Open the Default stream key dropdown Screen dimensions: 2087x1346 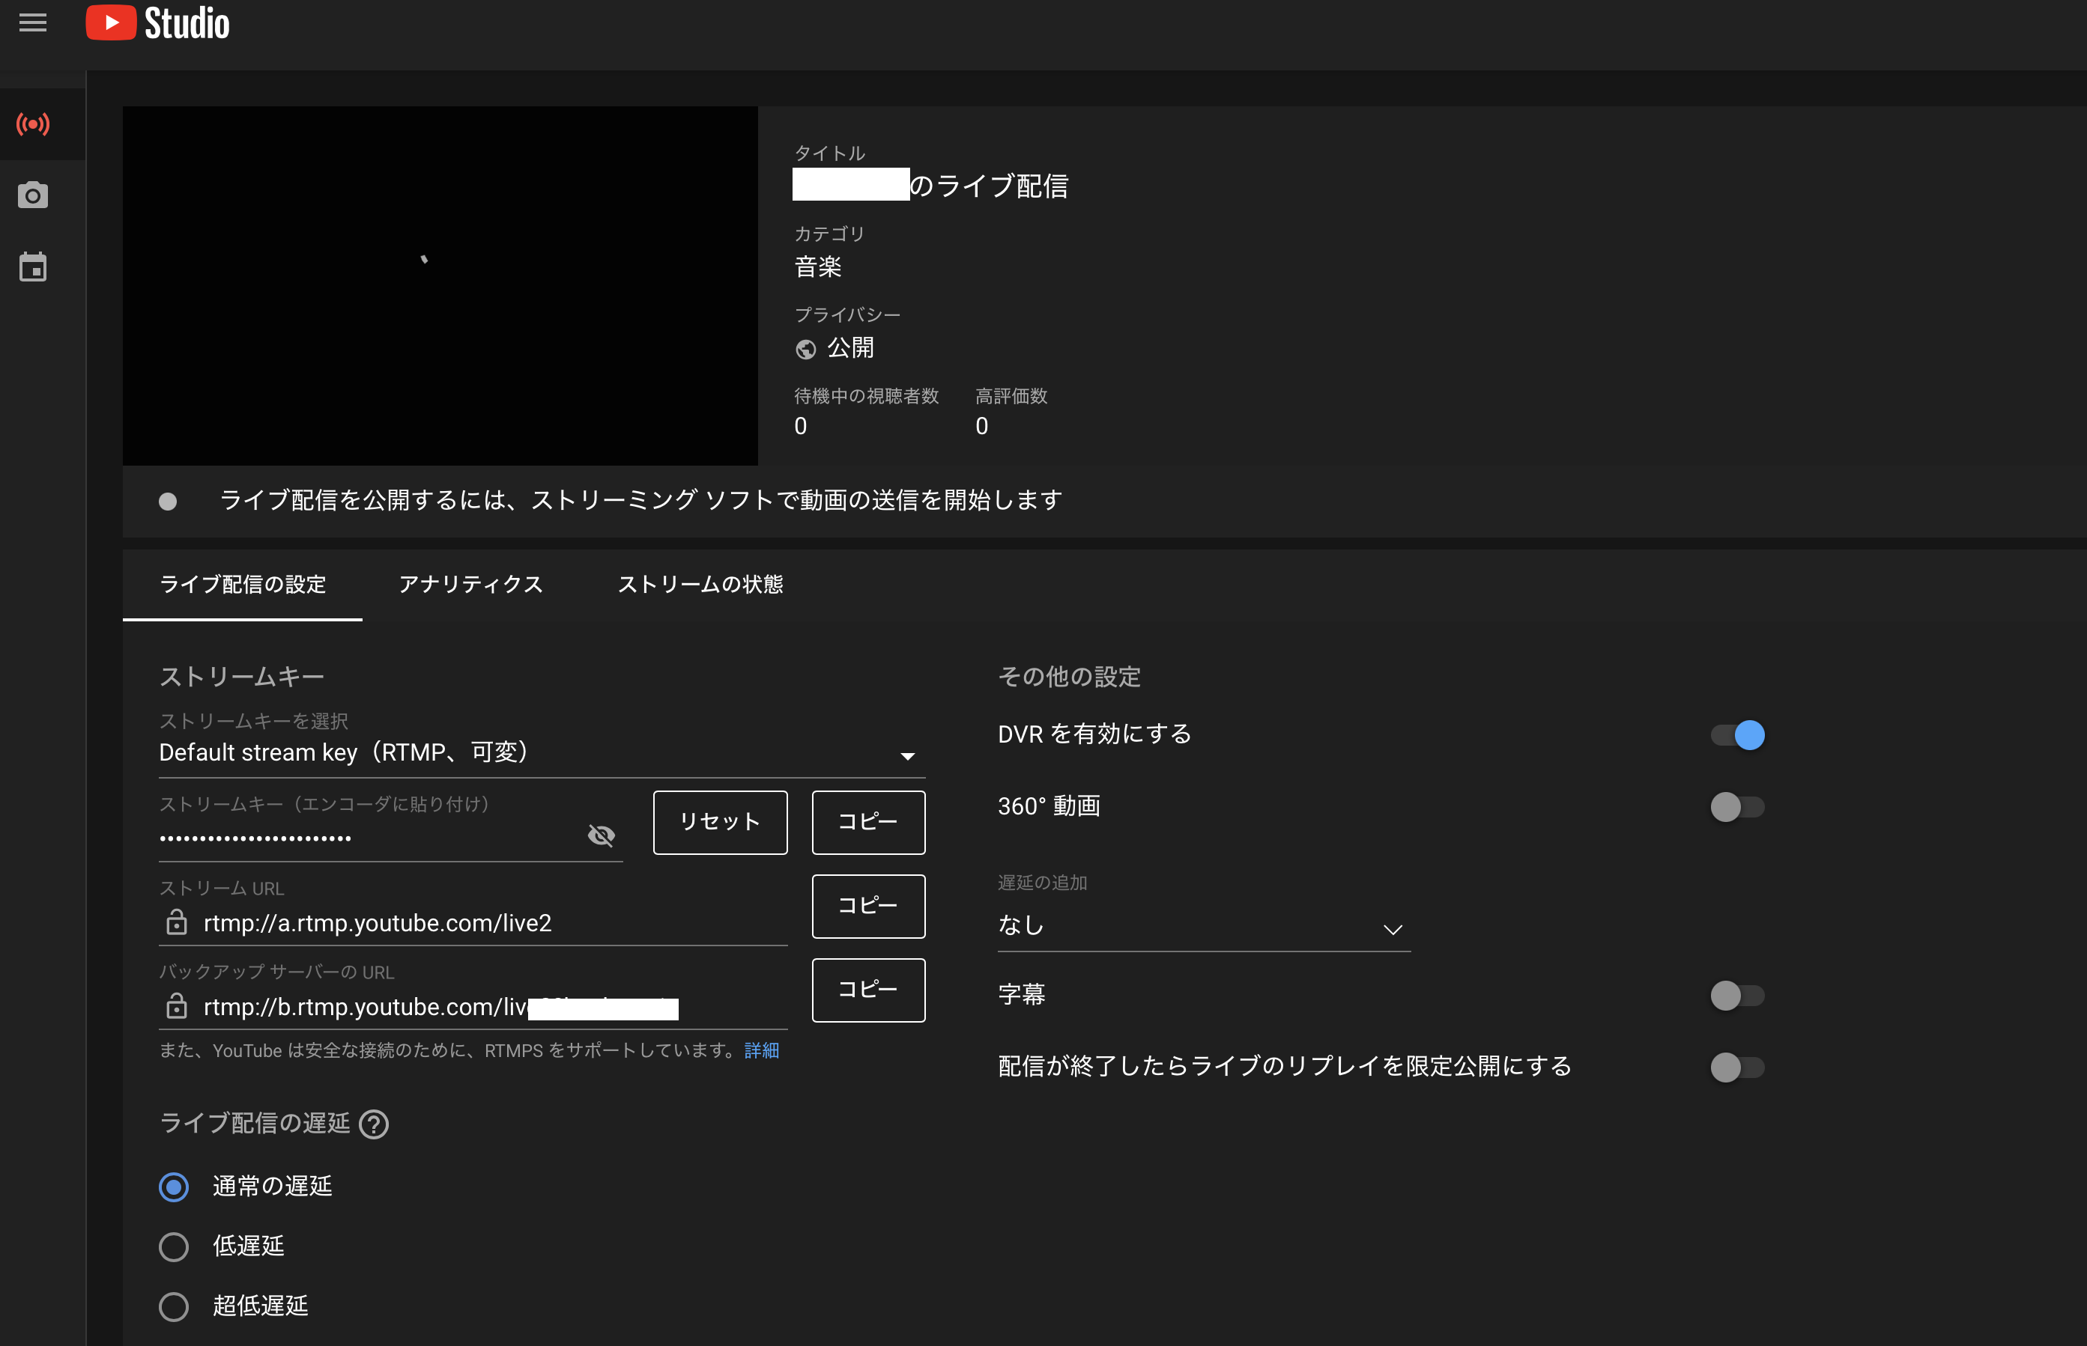point(541,753)
